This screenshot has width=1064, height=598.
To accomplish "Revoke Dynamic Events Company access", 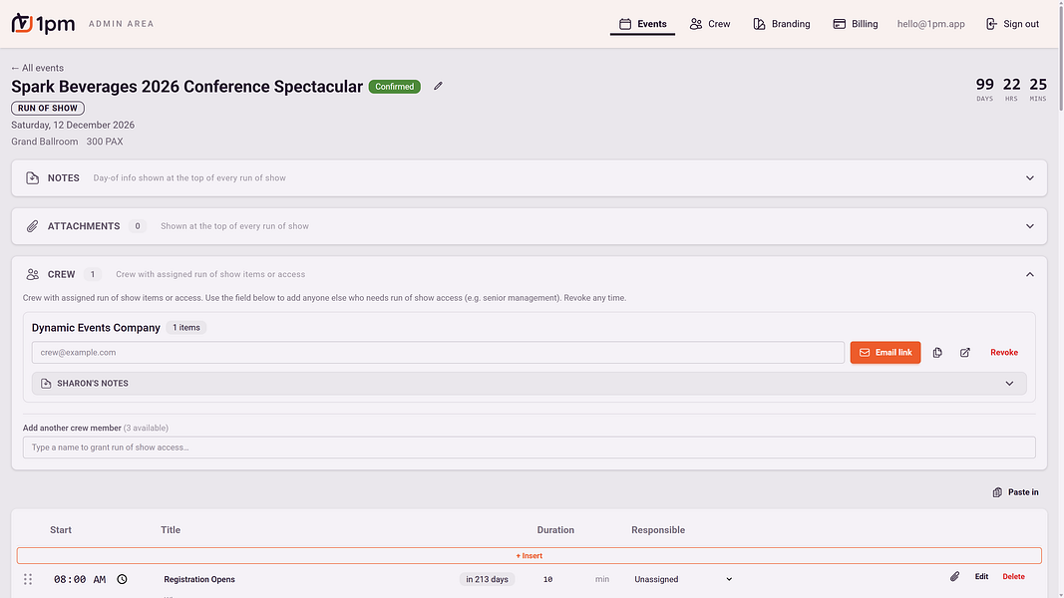I will [x=1003, y=353].
